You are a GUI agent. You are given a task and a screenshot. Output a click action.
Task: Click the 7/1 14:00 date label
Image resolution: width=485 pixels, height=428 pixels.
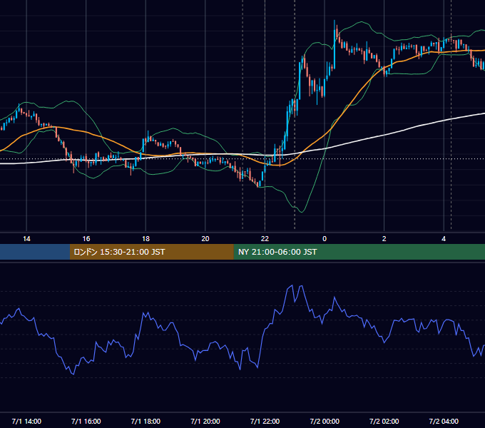[x=26, y=421]
